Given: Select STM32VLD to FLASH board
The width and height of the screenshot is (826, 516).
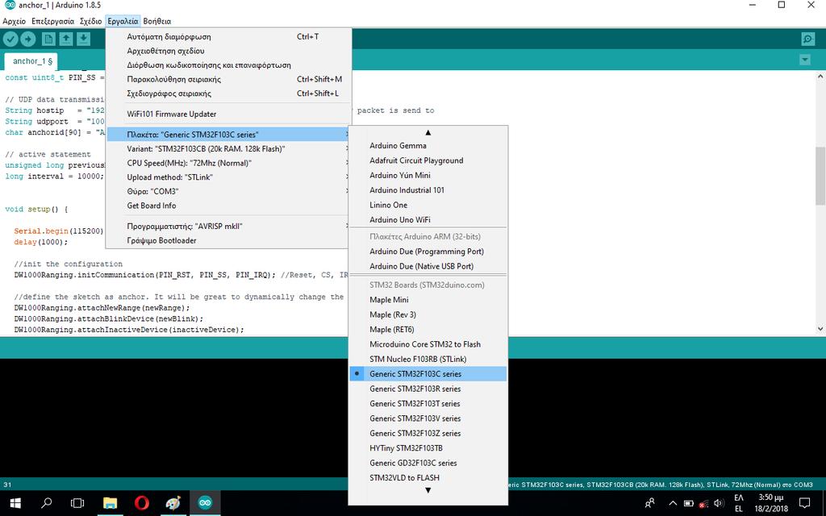Looking at the screenshot, I should [x=428, y=477].
